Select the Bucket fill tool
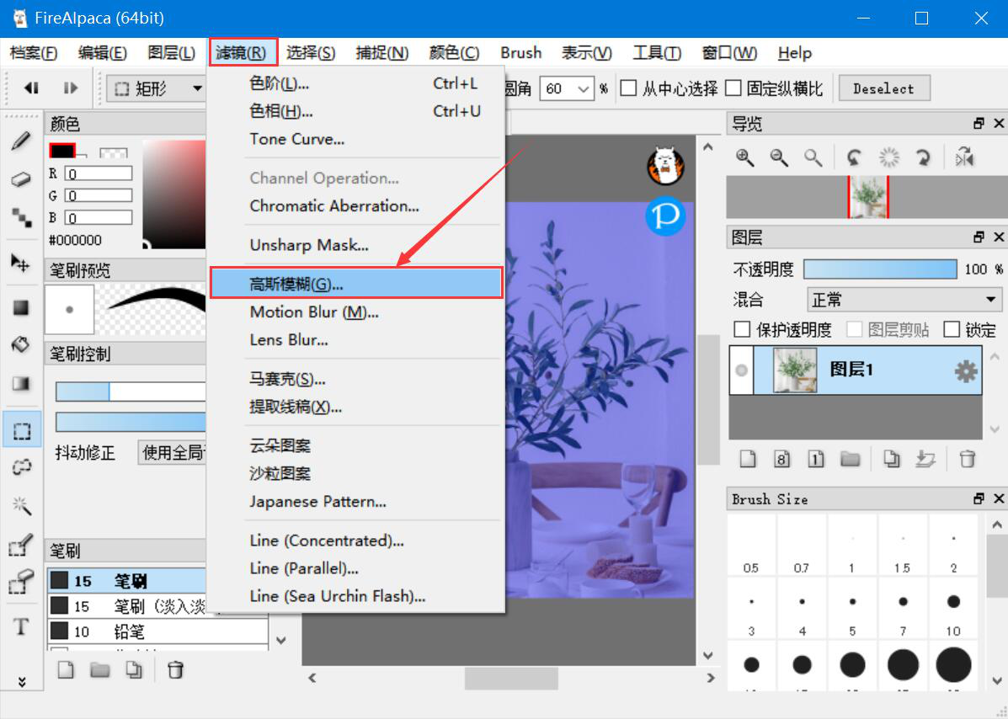Viewport: 1008px width, 719px height. 21,345
